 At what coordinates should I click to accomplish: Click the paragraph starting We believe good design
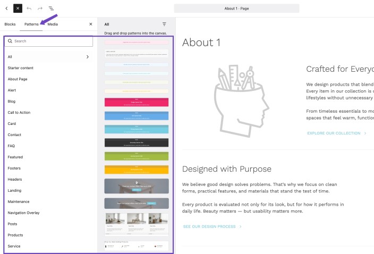[x=259, y=188]
